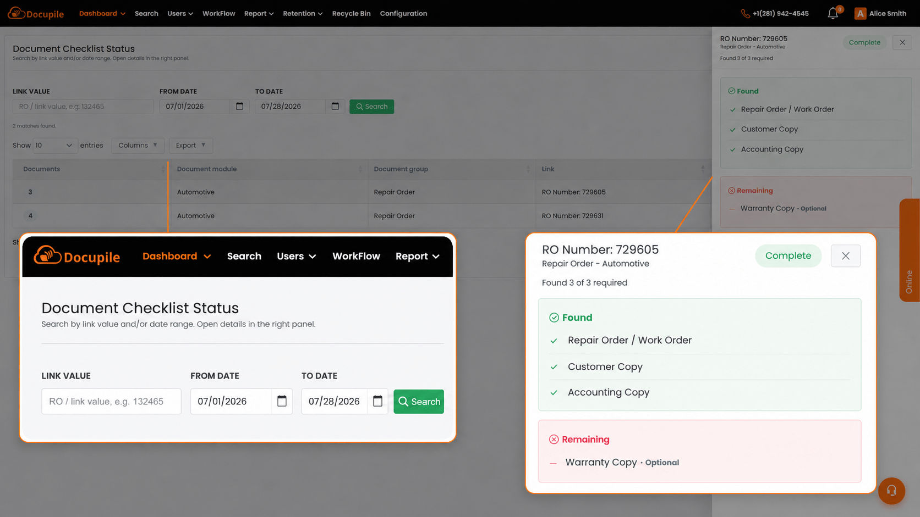Close the RO Number panel using the small top-right X
The width and height of the screenshot is (920, 517).
pyautogui.click(x=902, y=42)
